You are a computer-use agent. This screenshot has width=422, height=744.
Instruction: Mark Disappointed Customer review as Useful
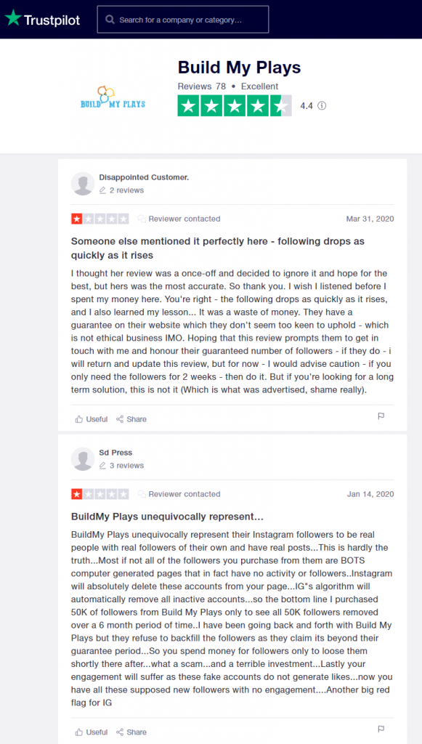tap(92, 419)
